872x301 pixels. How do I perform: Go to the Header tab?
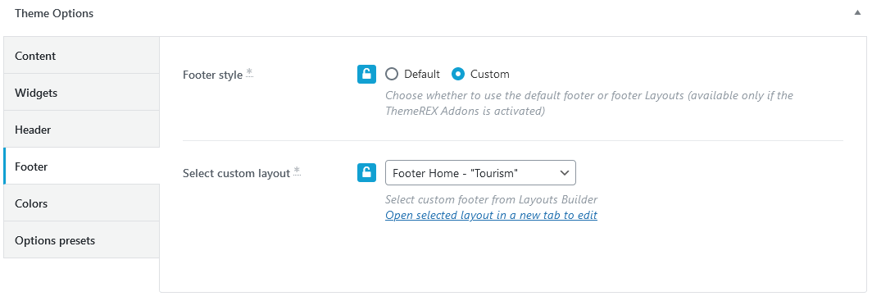point(82,130)
